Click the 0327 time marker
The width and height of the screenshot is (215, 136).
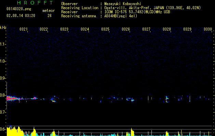(146, 29)
